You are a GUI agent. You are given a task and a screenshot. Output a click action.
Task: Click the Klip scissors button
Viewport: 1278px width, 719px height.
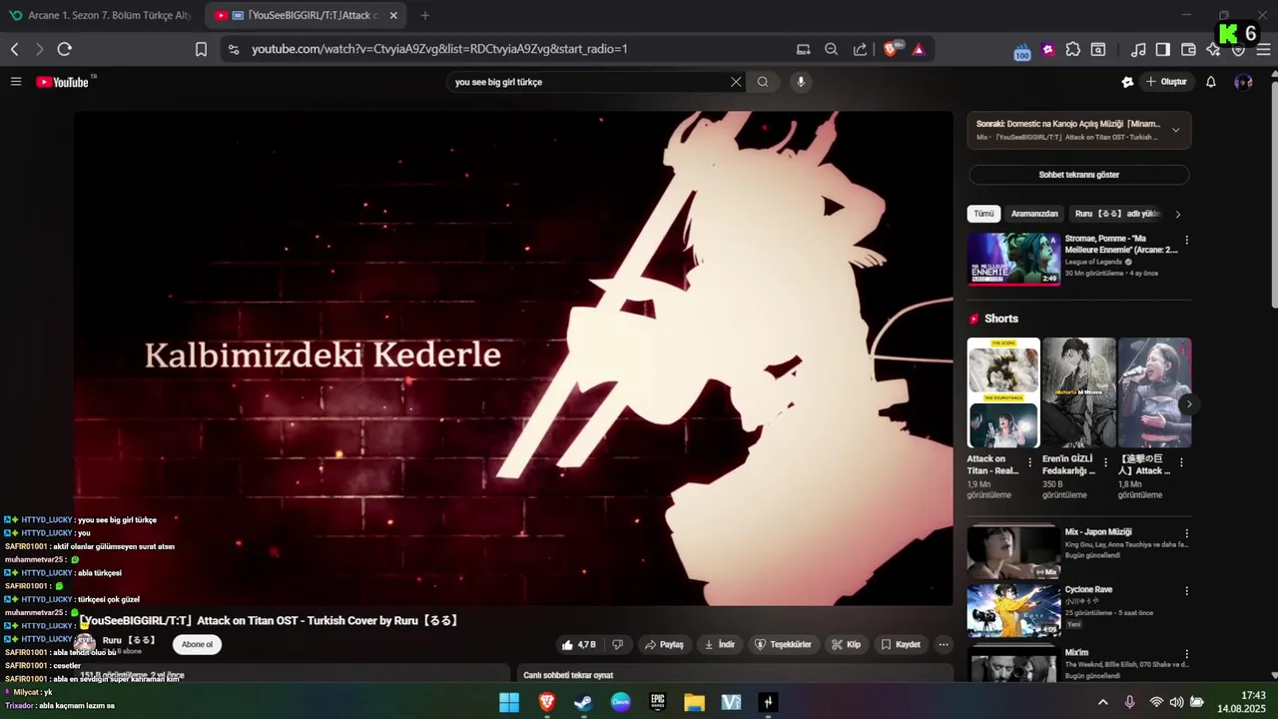point(846,645)
